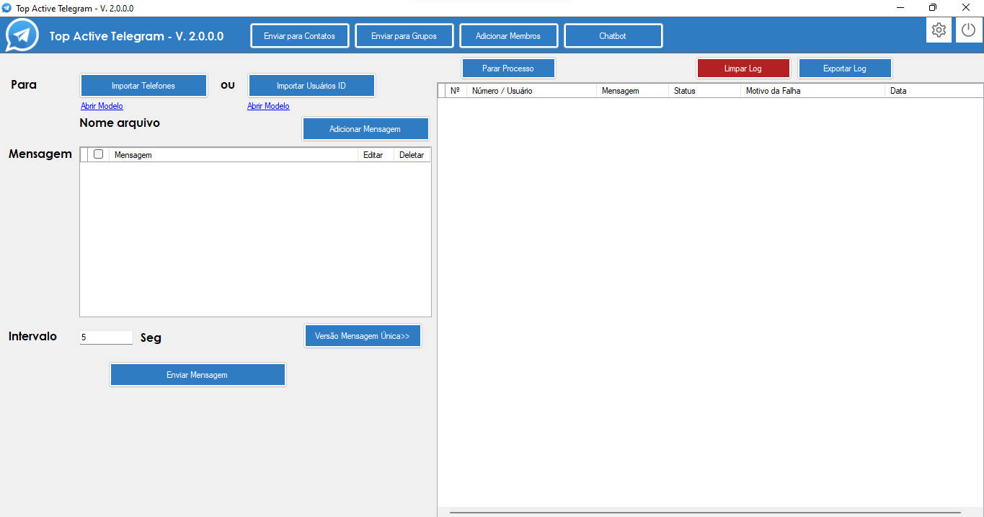Image resolution: width=984 pixels, height=517 pixels.
Task: Click the Deletar column header
Action: (x=412, y=155)
